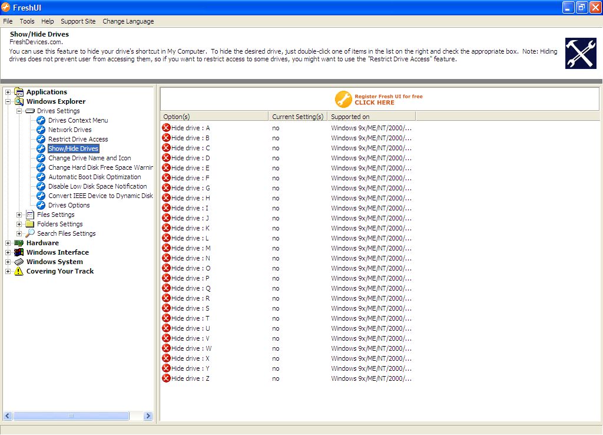Click the Windows Explorer magnifier icon
Screen dimensions: 603x435
pos(19,101)
